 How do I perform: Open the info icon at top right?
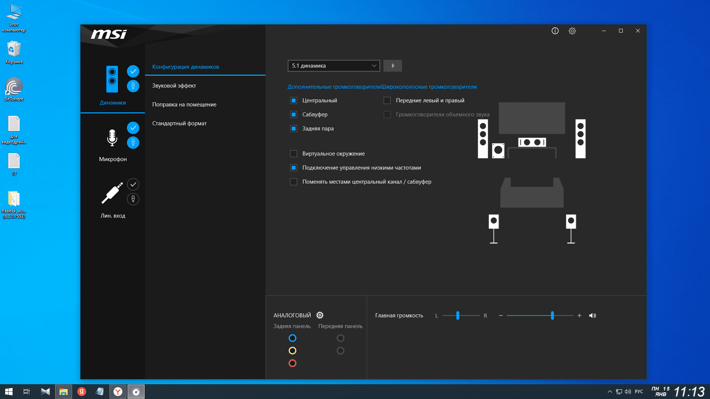pos(555,31)
